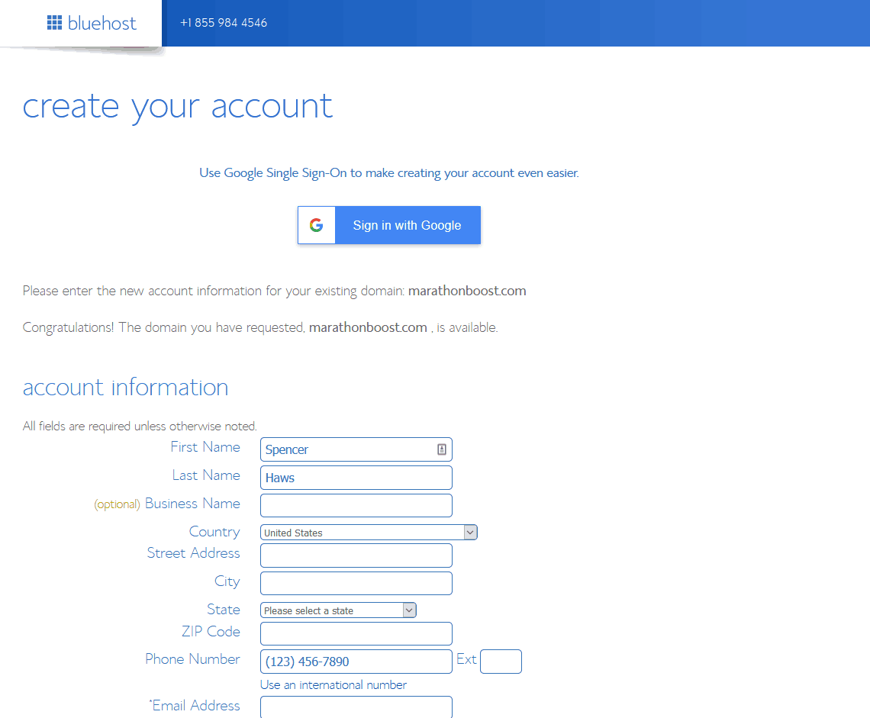Click the Country label
The width and height of the screenshot is (870, 718).
(214, 532)
